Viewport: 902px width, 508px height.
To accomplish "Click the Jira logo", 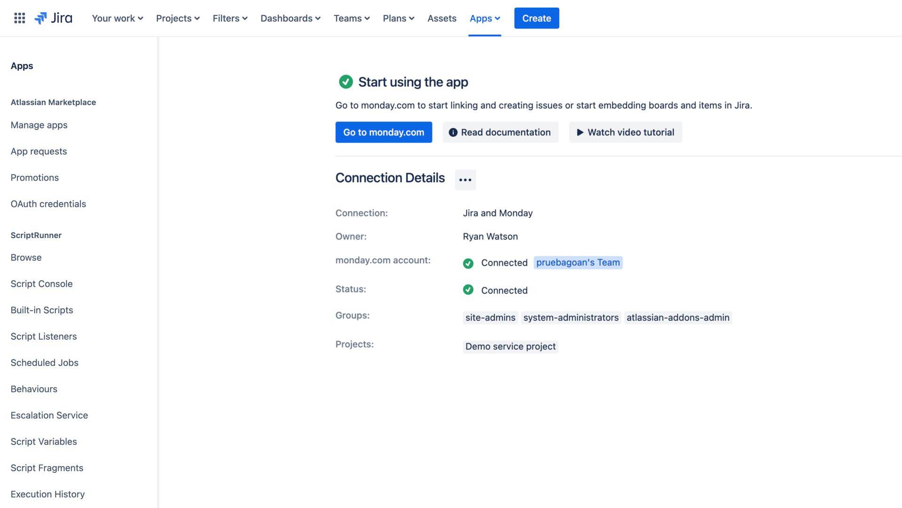I will click(x=53, y=18).
